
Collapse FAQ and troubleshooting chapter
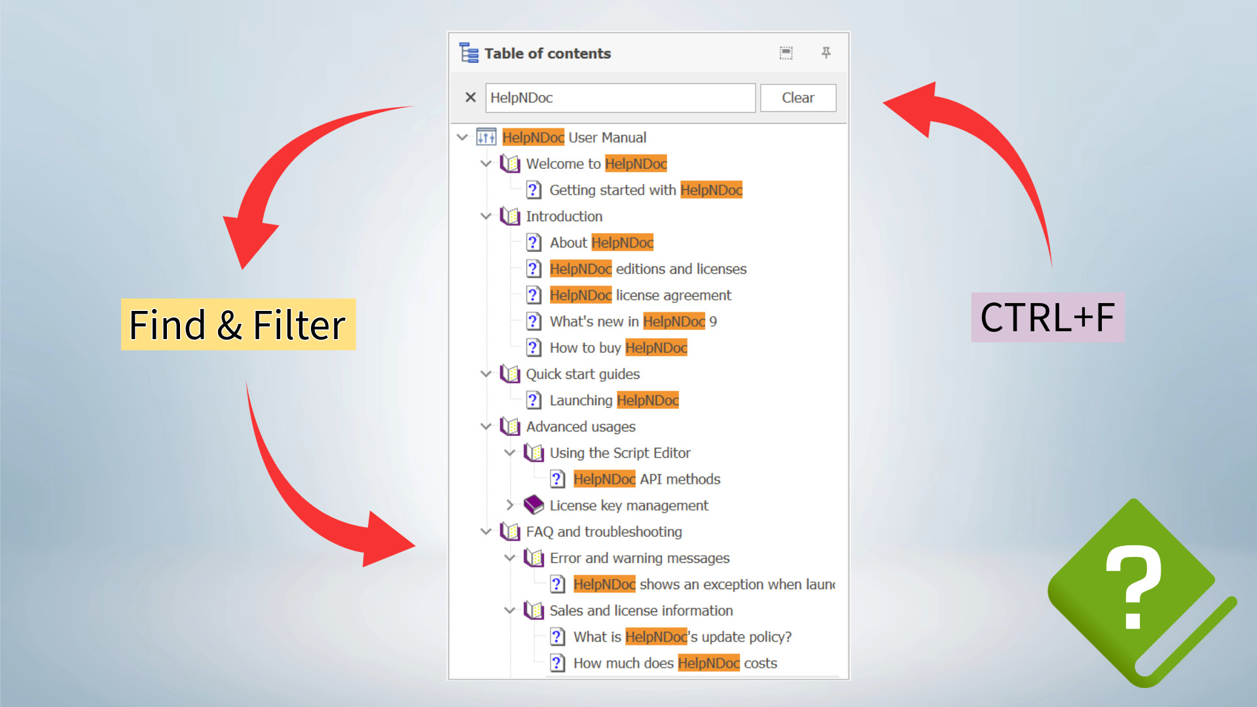486,532
